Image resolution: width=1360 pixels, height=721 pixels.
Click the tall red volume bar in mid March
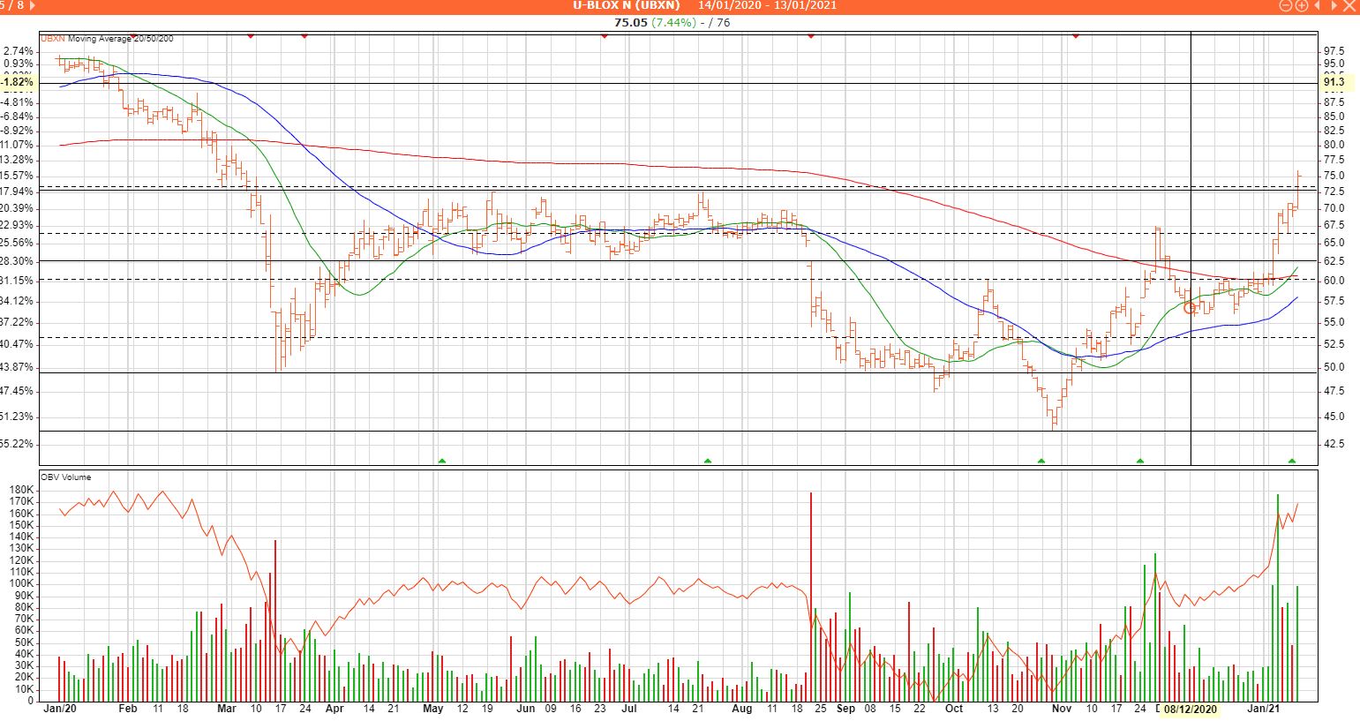pyautogui.click(x=275, y=620)
